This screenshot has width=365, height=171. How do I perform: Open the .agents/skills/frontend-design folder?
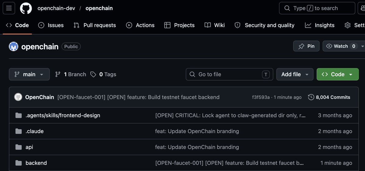(x=63, y=115)
